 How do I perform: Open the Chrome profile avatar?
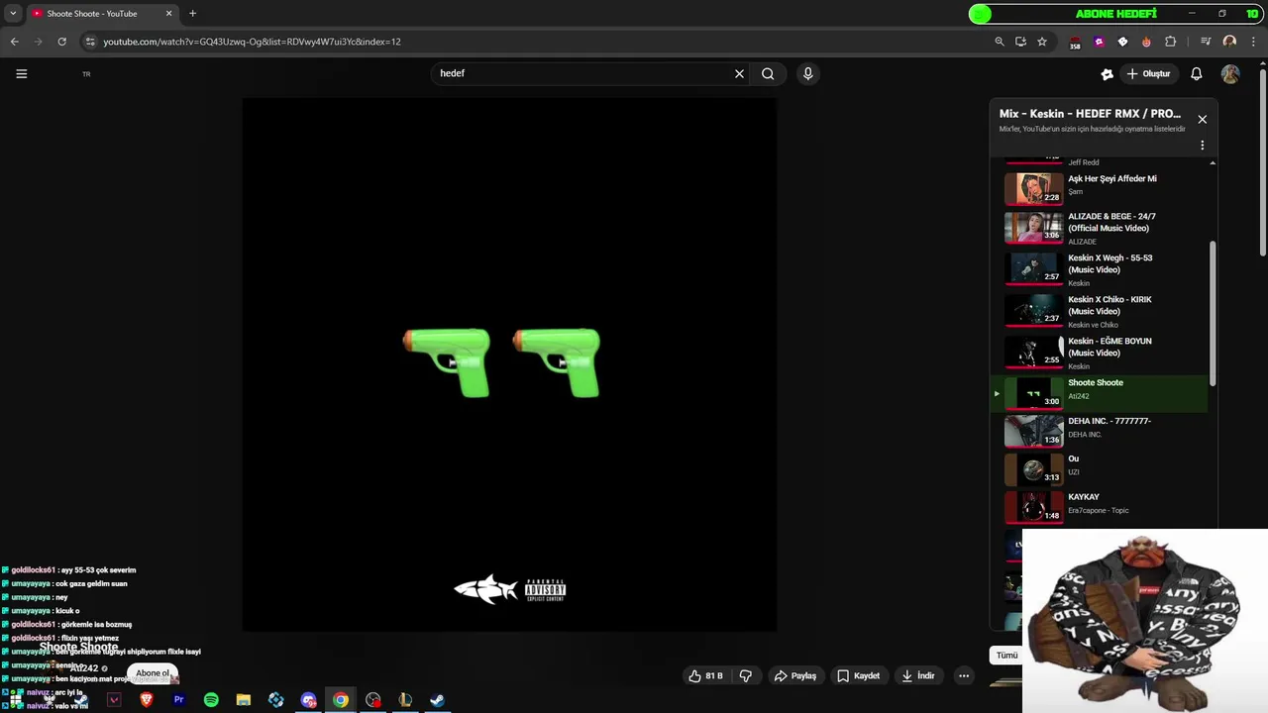(x=1229, y=42)
